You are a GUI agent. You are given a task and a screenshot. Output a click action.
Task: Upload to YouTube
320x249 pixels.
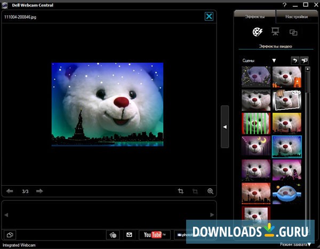click(155, 235)
